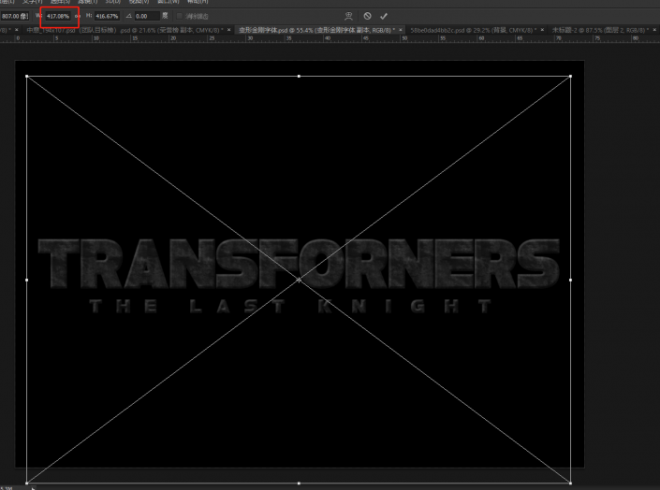Open the status bar arrow menu

[34, 488]
